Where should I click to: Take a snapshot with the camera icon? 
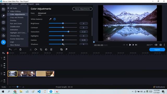tap(161, 45)
